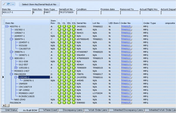Open order link TRN0019 in 105100-1 row
The height and width of the screenshot is (113, 176).
click(126, 68)
